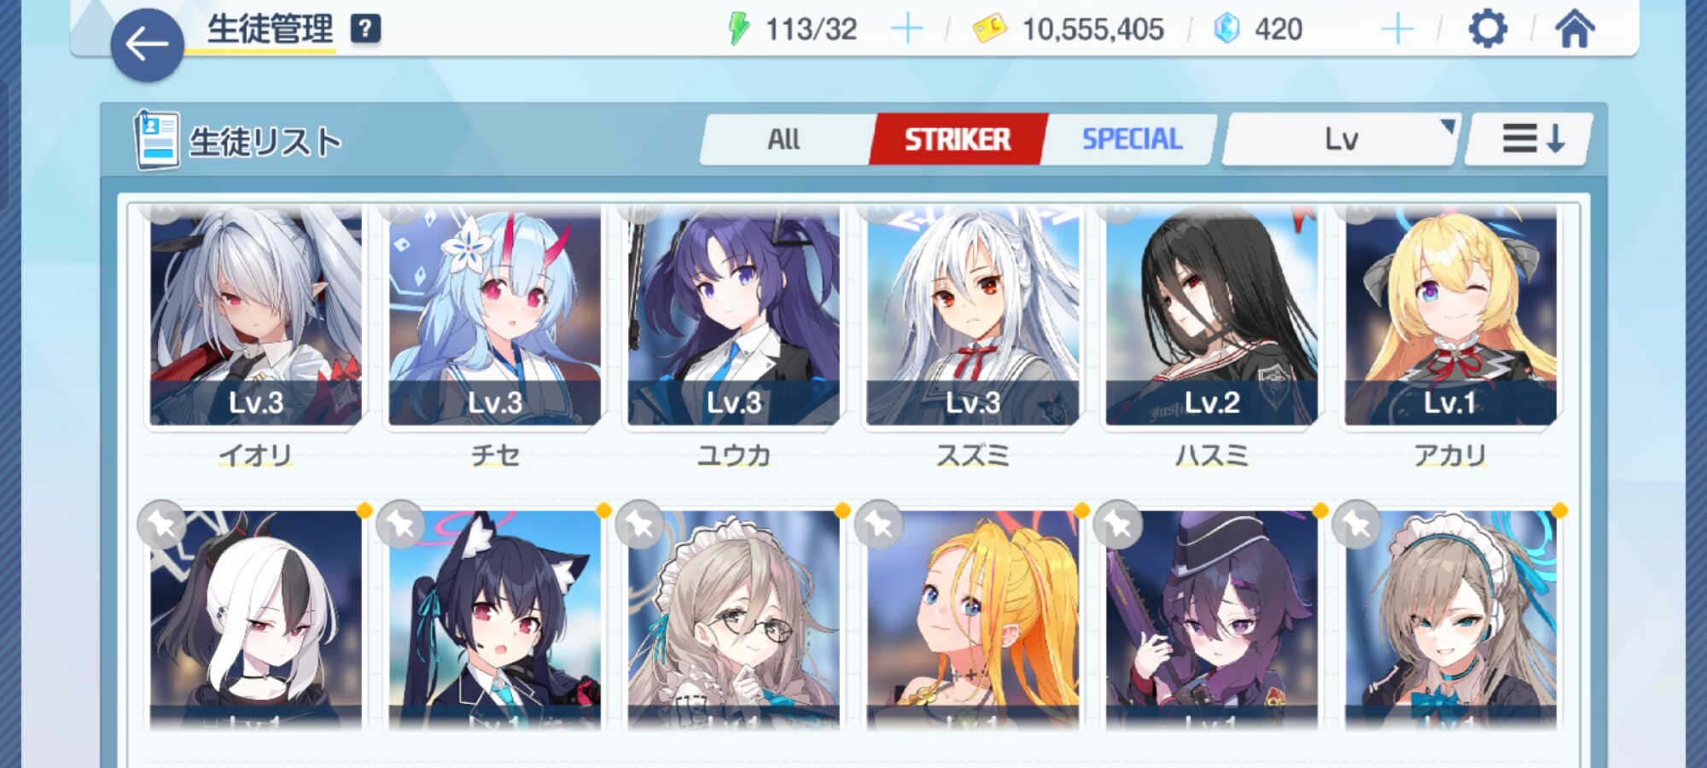Select the STRIKER tab

tap(958, 139)
